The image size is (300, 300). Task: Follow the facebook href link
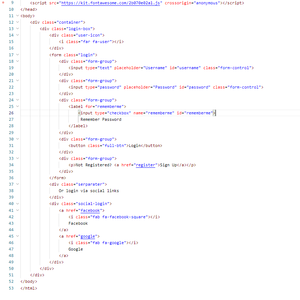pos(90,210)
